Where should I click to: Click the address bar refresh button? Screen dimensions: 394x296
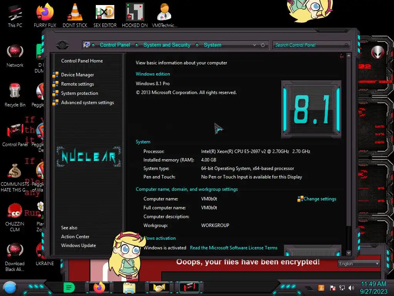pyautogui.click(x=263, y=45)
